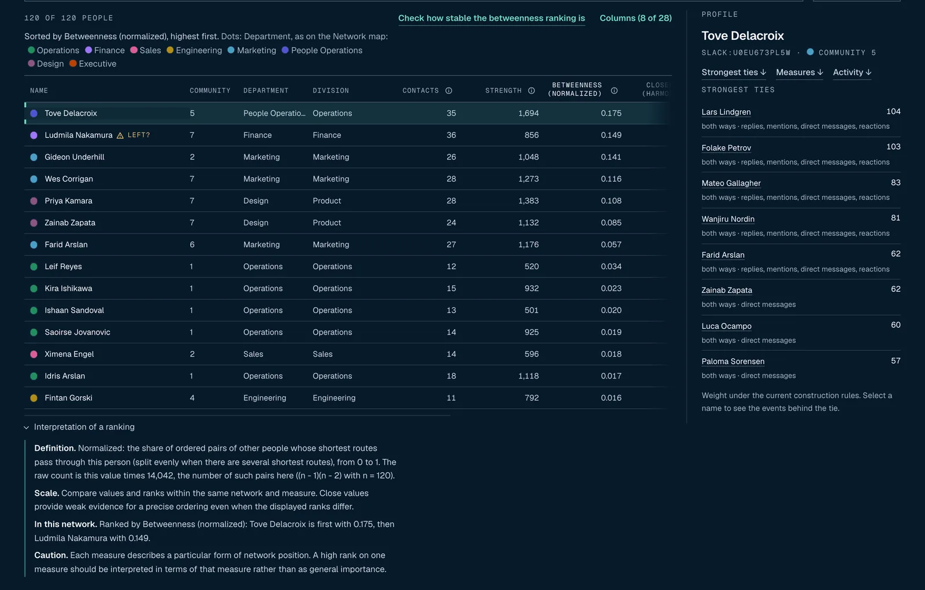Click Fintan Gorski Engineering department cell

coord(265,398)
